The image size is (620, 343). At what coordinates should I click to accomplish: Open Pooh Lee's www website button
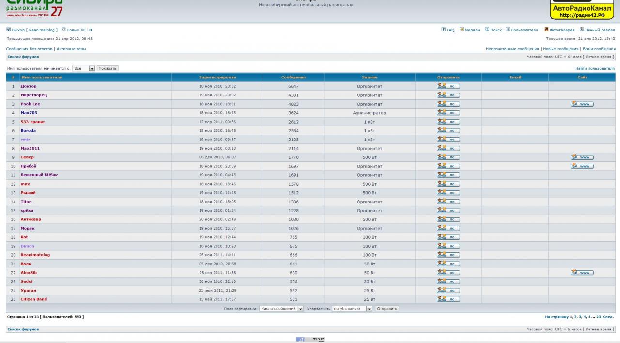[x=582, y=104]
